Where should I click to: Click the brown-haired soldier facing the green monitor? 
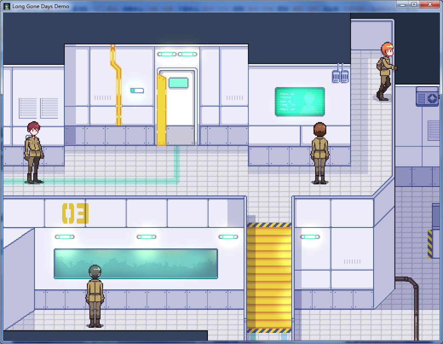point(320,153)
